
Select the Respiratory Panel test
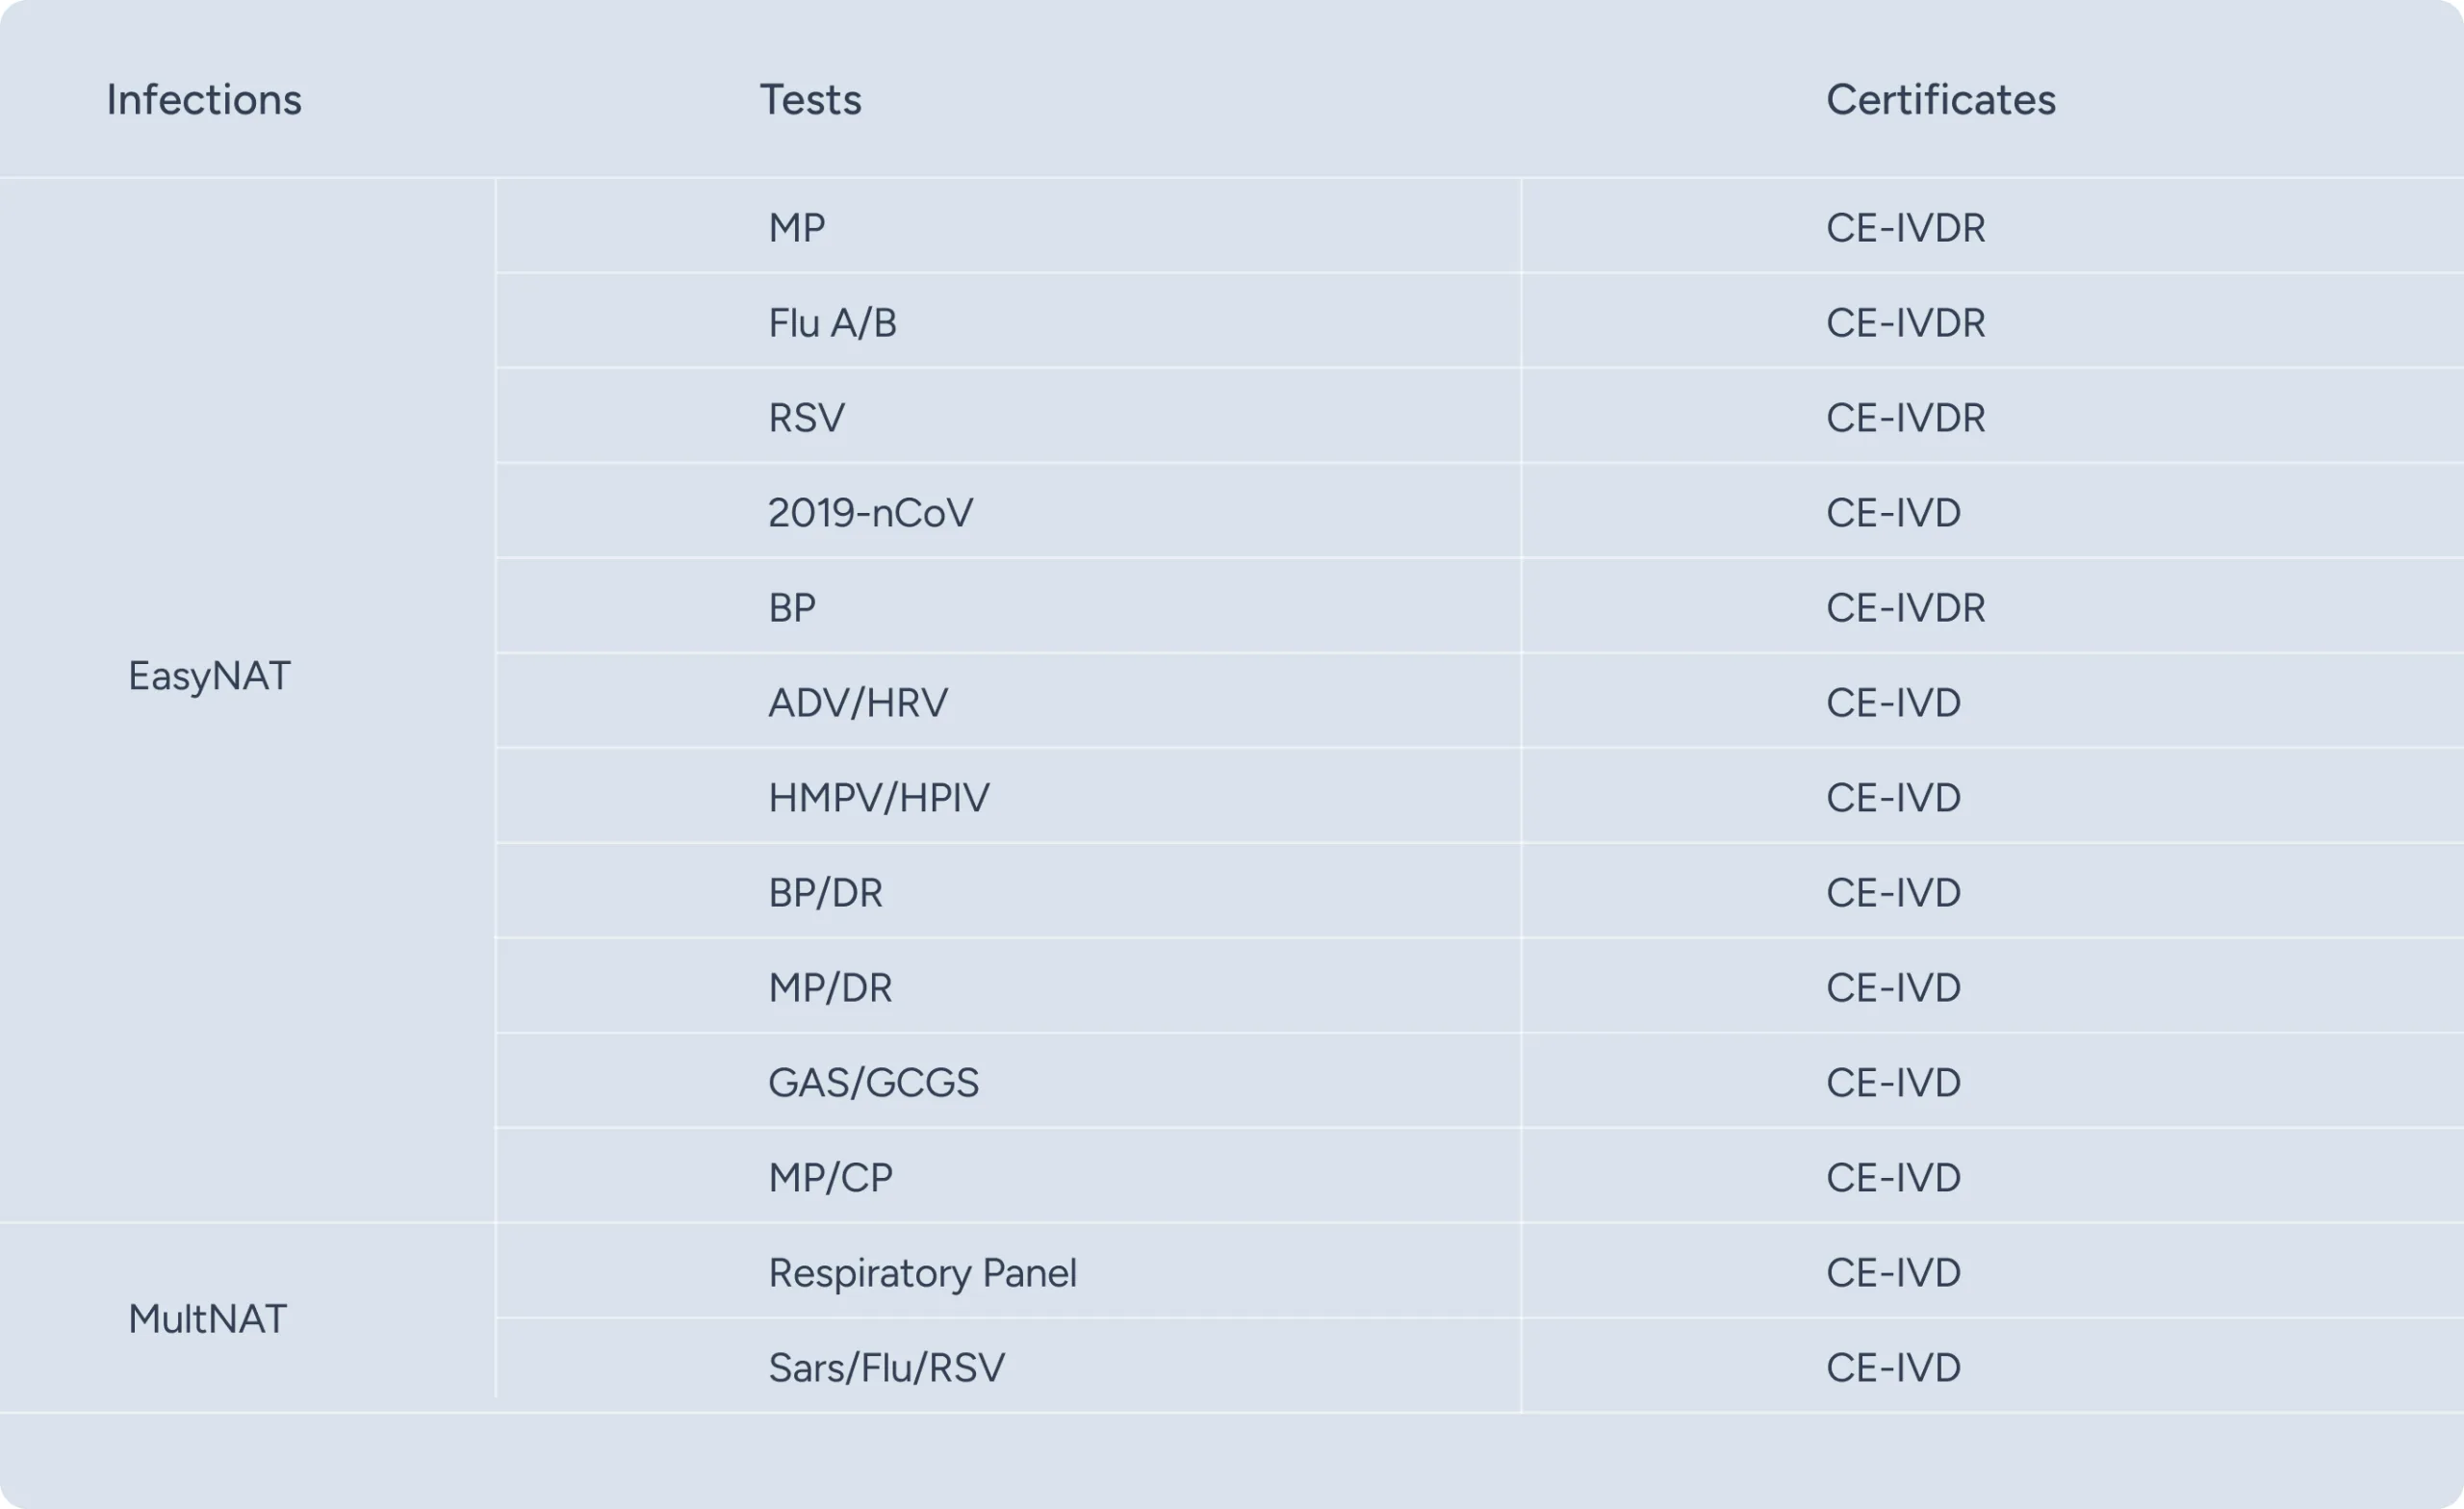(x=922, y=1273)
